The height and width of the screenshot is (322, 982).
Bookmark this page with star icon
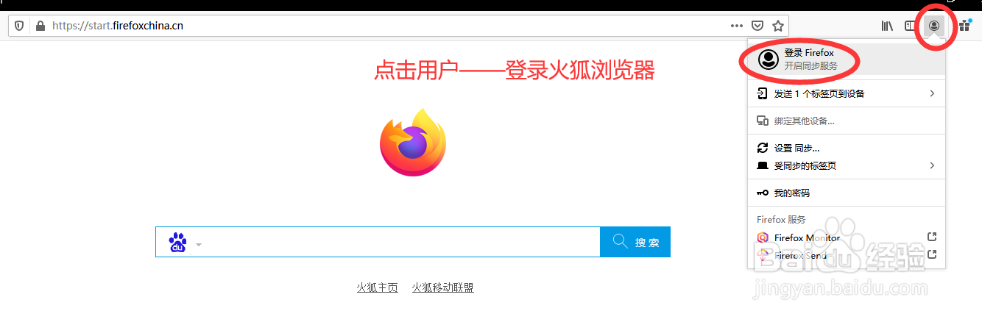pos(778,26)
